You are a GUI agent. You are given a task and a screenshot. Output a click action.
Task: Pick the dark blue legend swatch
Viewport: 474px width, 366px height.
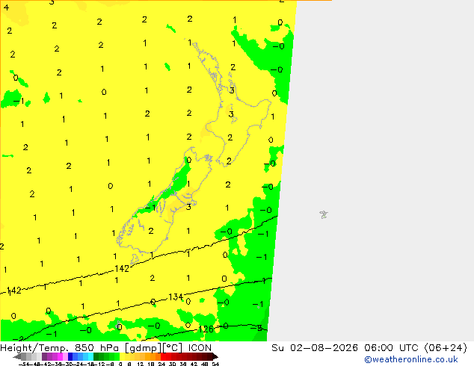pyautogui.click(x=70, y=356)
